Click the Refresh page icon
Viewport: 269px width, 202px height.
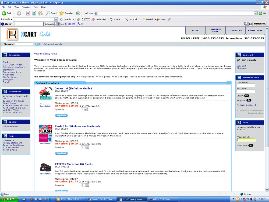point(34,13)
